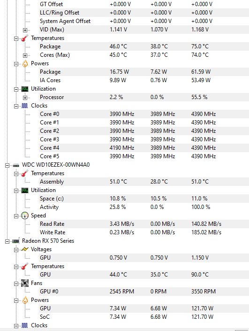Select the GPU #0 fan row
The width and height of the screenshot is (249, 331).
[144, 292]
